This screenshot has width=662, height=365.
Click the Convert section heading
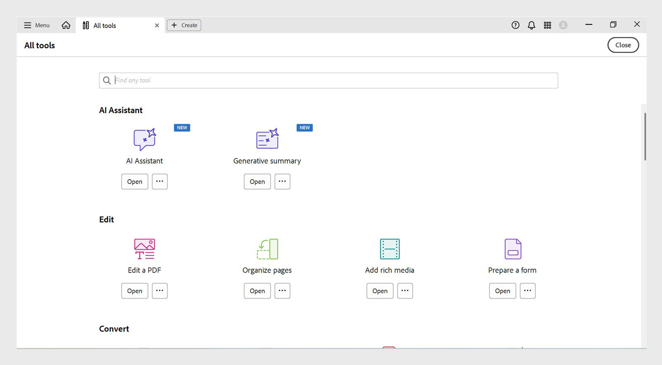[114, 329]
